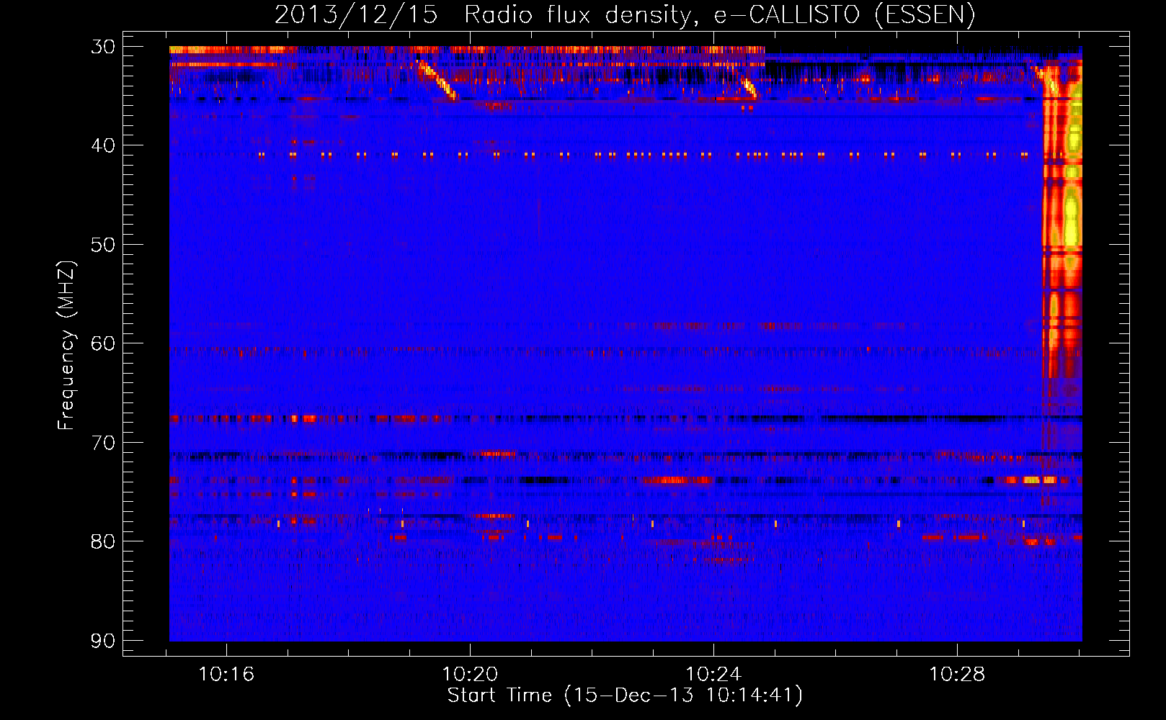Click the 50 frequency tick label
The width and height of the screenshot is (1166, 720).
click(x=103, y=245)
